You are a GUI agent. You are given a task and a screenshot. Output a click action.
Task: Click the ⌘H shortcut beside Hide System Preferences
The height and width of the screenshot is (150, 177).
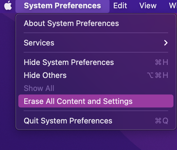[162, 62]
